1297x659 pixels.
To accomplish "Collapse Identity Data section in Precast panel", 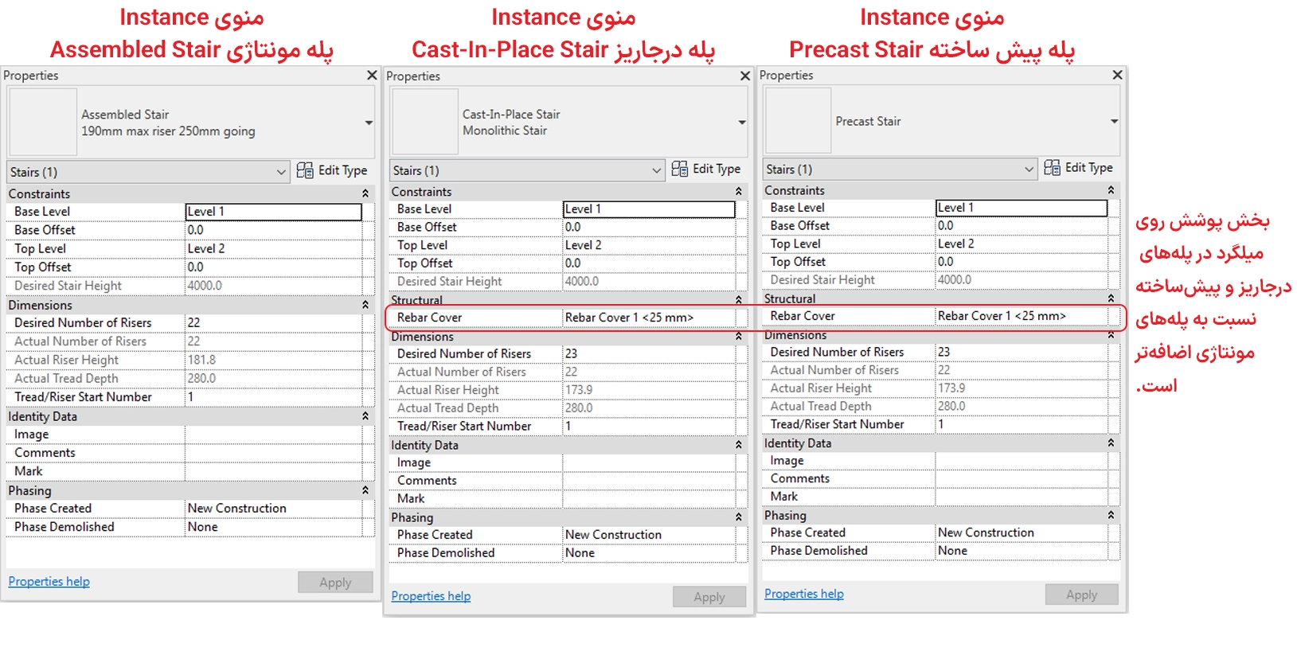I will coord(1111,443).
